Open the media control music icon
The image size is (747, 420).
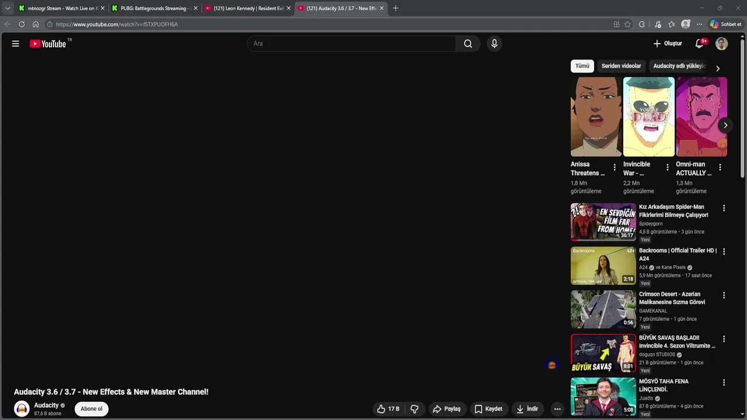click(x=658, y=24)
